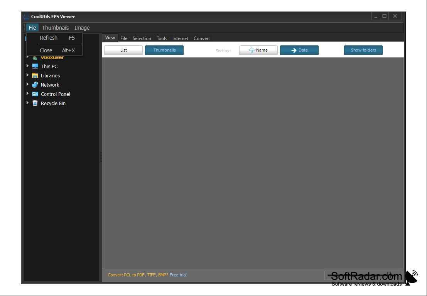Image resolution: width=427 pixels, height=296 pixels.
Task: Switch to the View tab
Action: click(110, 38)
